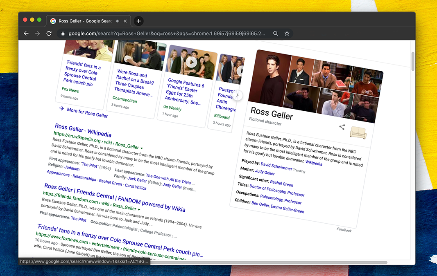Click the share icon in the Ross Geller panel
The height and width of the screenshot is (276, 437).
coord(342,127)
